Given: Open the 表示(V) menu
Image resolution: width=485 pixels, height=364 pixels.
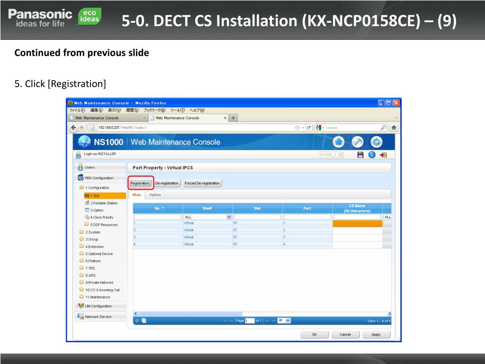Looking at the screenshot, I should tap(115, 110).
